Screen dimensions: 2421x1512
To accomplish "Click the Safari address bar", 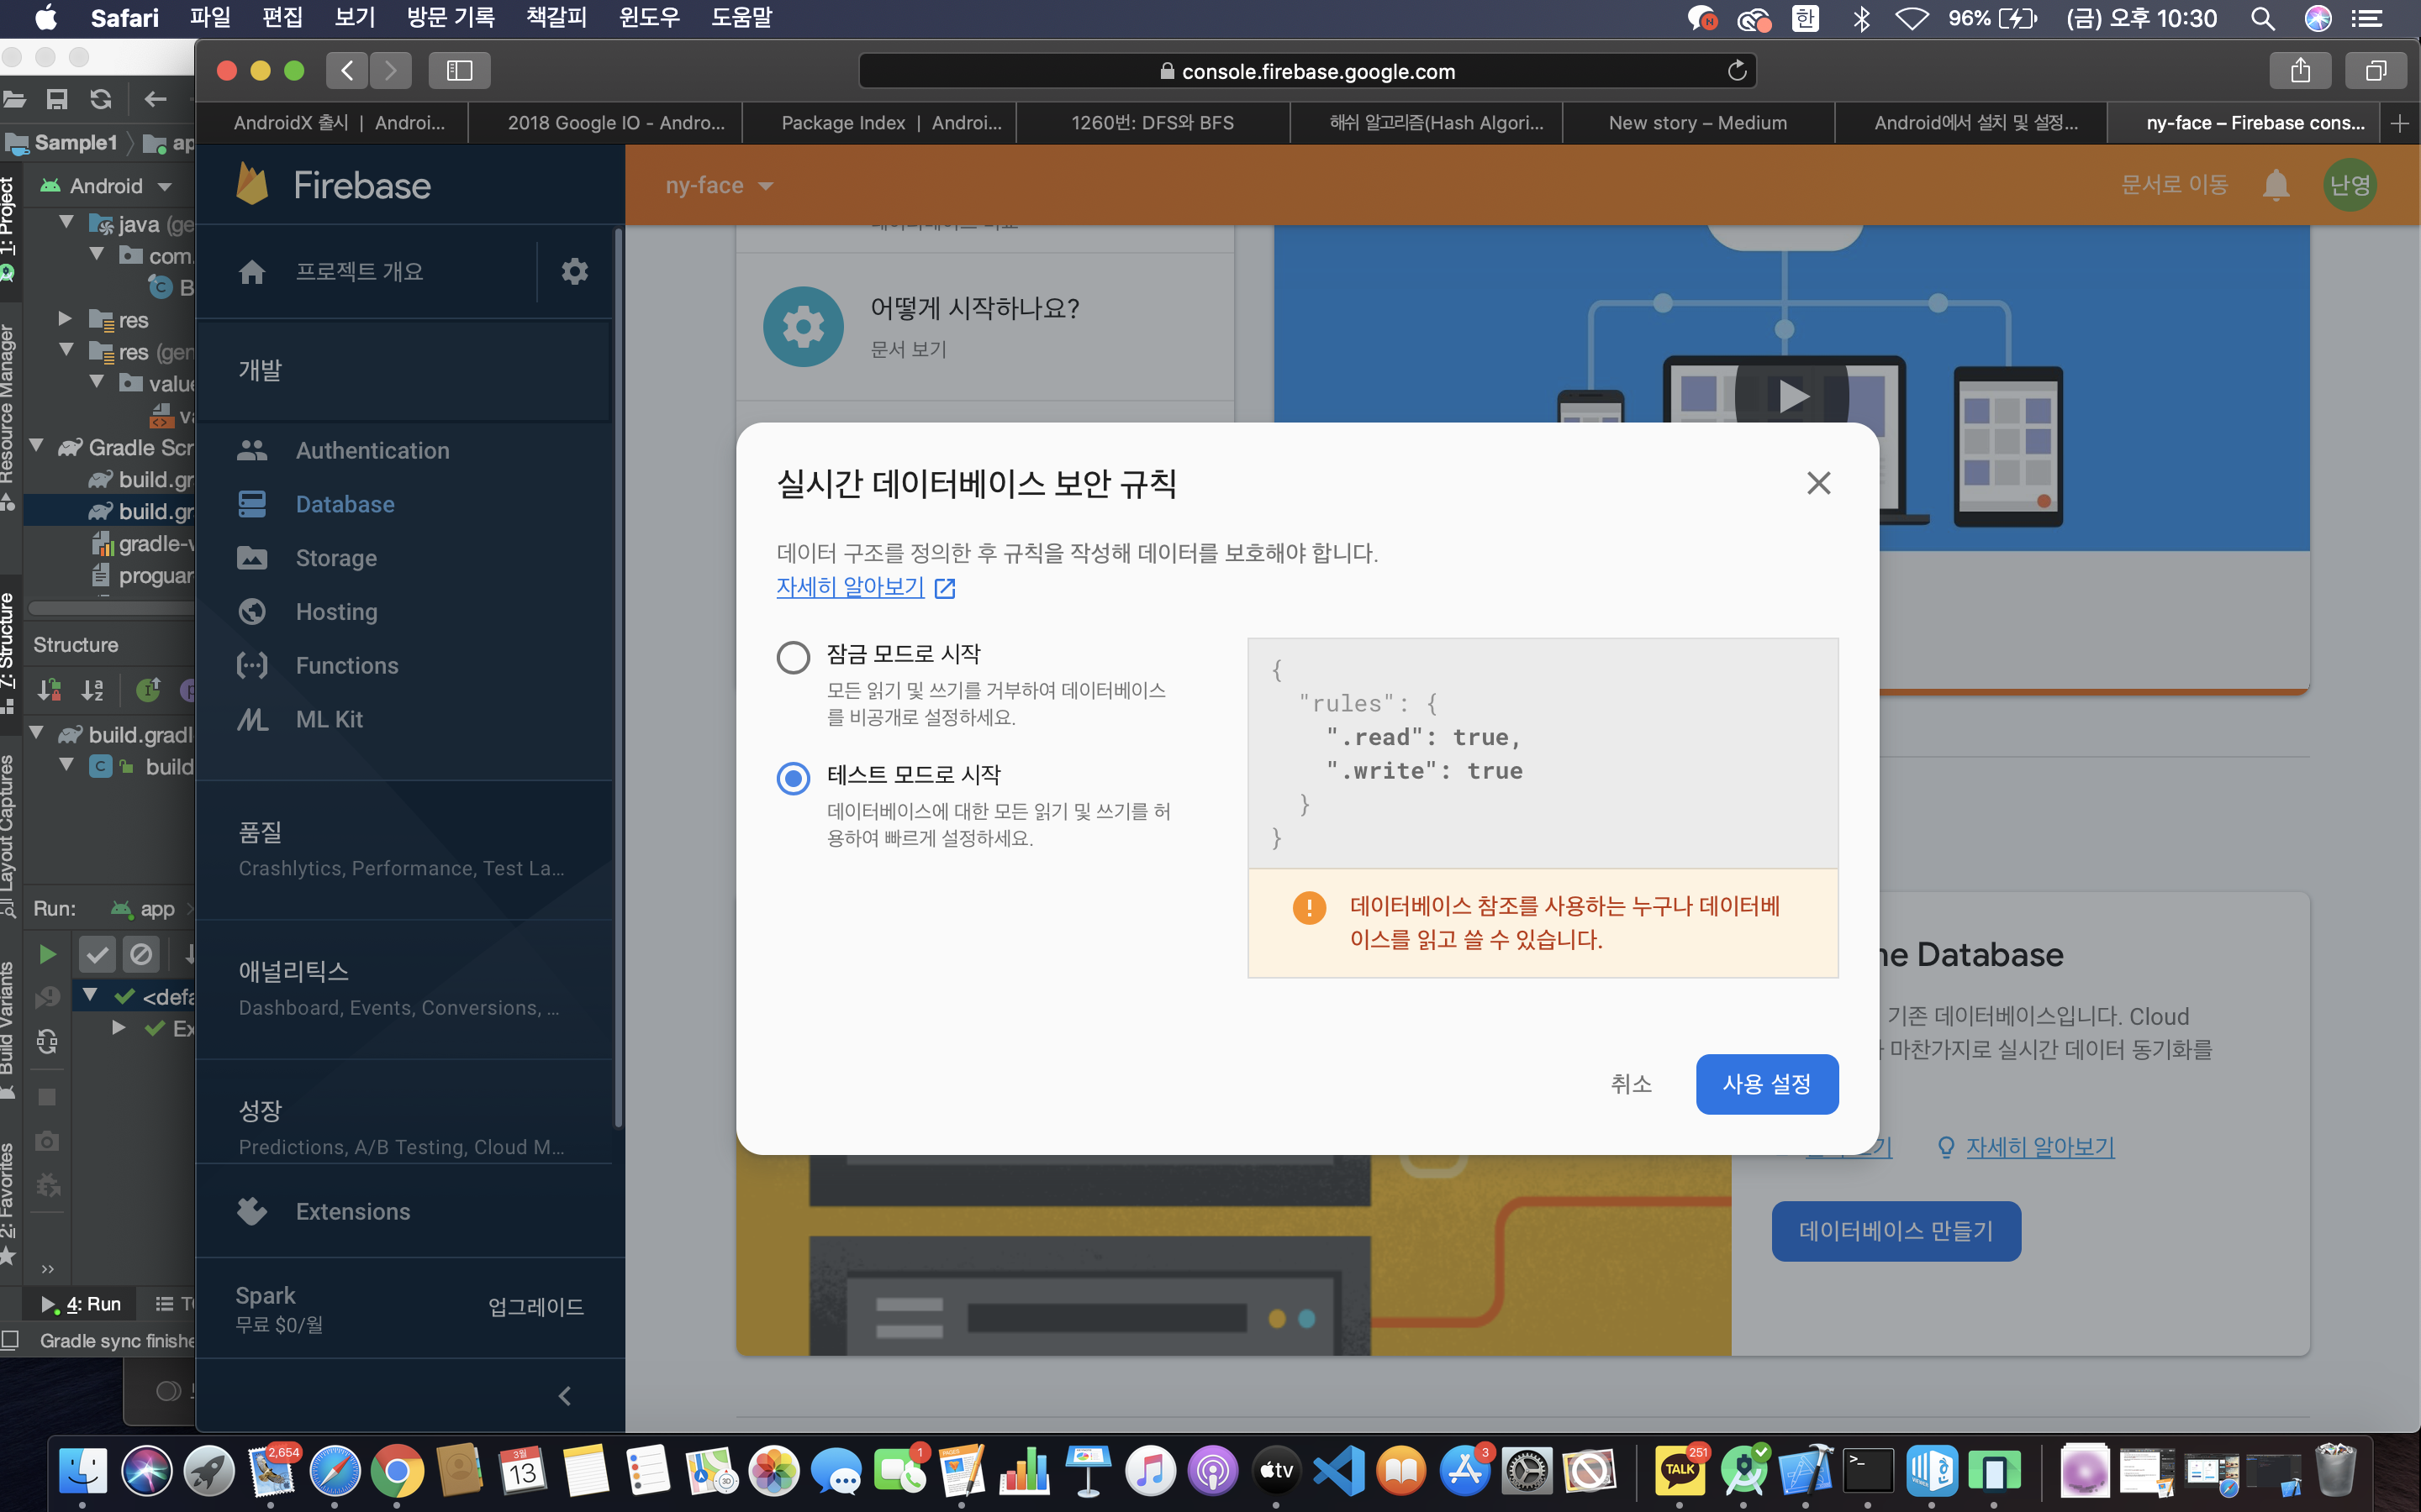I will [1306, 71].
